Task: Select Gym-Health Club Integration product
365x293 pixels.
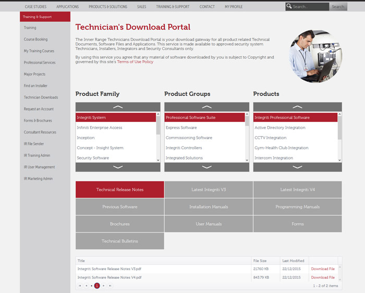Action: coord(296,148)
